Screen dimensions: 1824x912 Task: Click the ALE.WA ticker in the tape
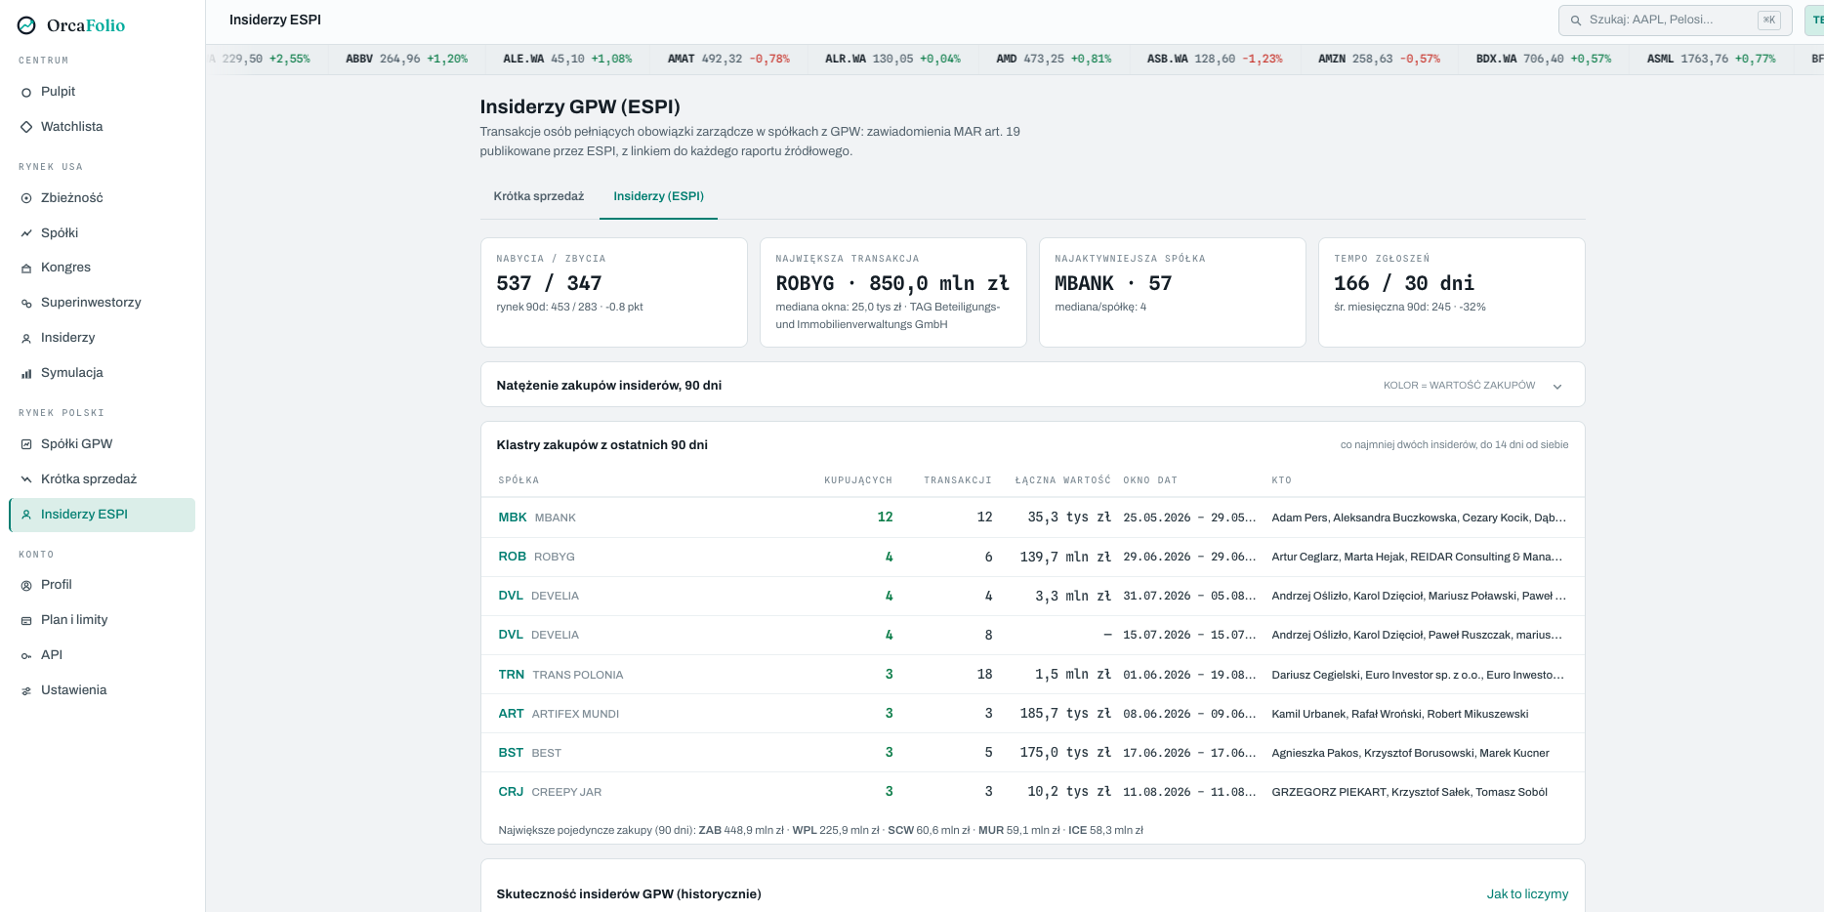click(x=567, y=59)
